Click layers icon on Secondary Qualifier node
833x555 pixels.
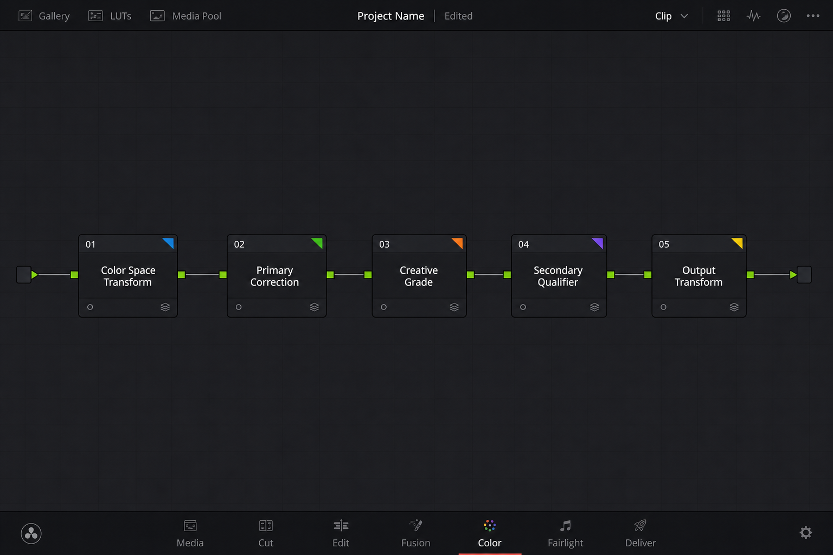pyautogui.click(x=594, y=307)
